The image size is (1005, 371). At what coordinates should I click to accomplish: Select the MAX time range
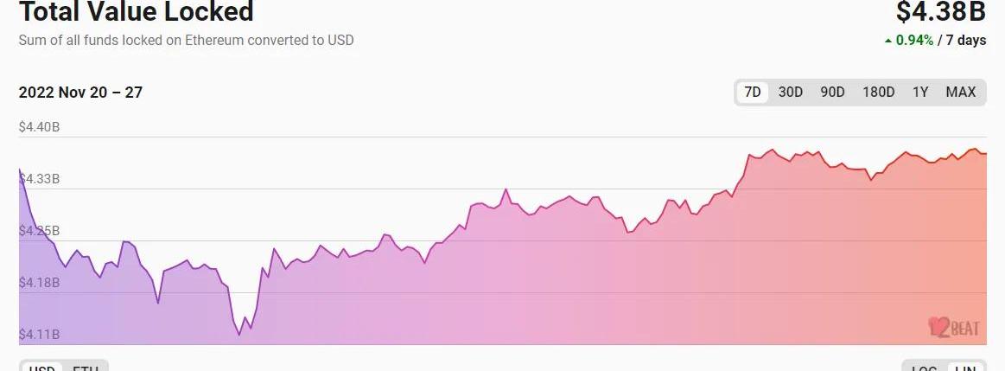[x=960, y=93]
